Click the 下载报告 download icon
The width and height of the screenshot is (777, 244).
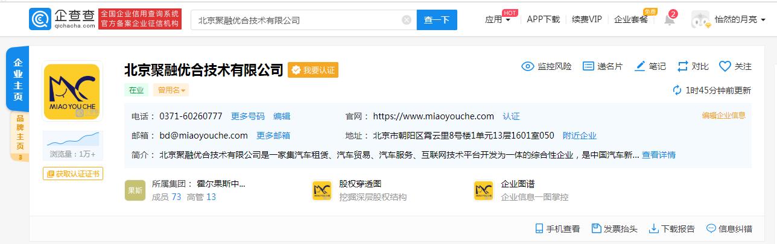point(653,229)
